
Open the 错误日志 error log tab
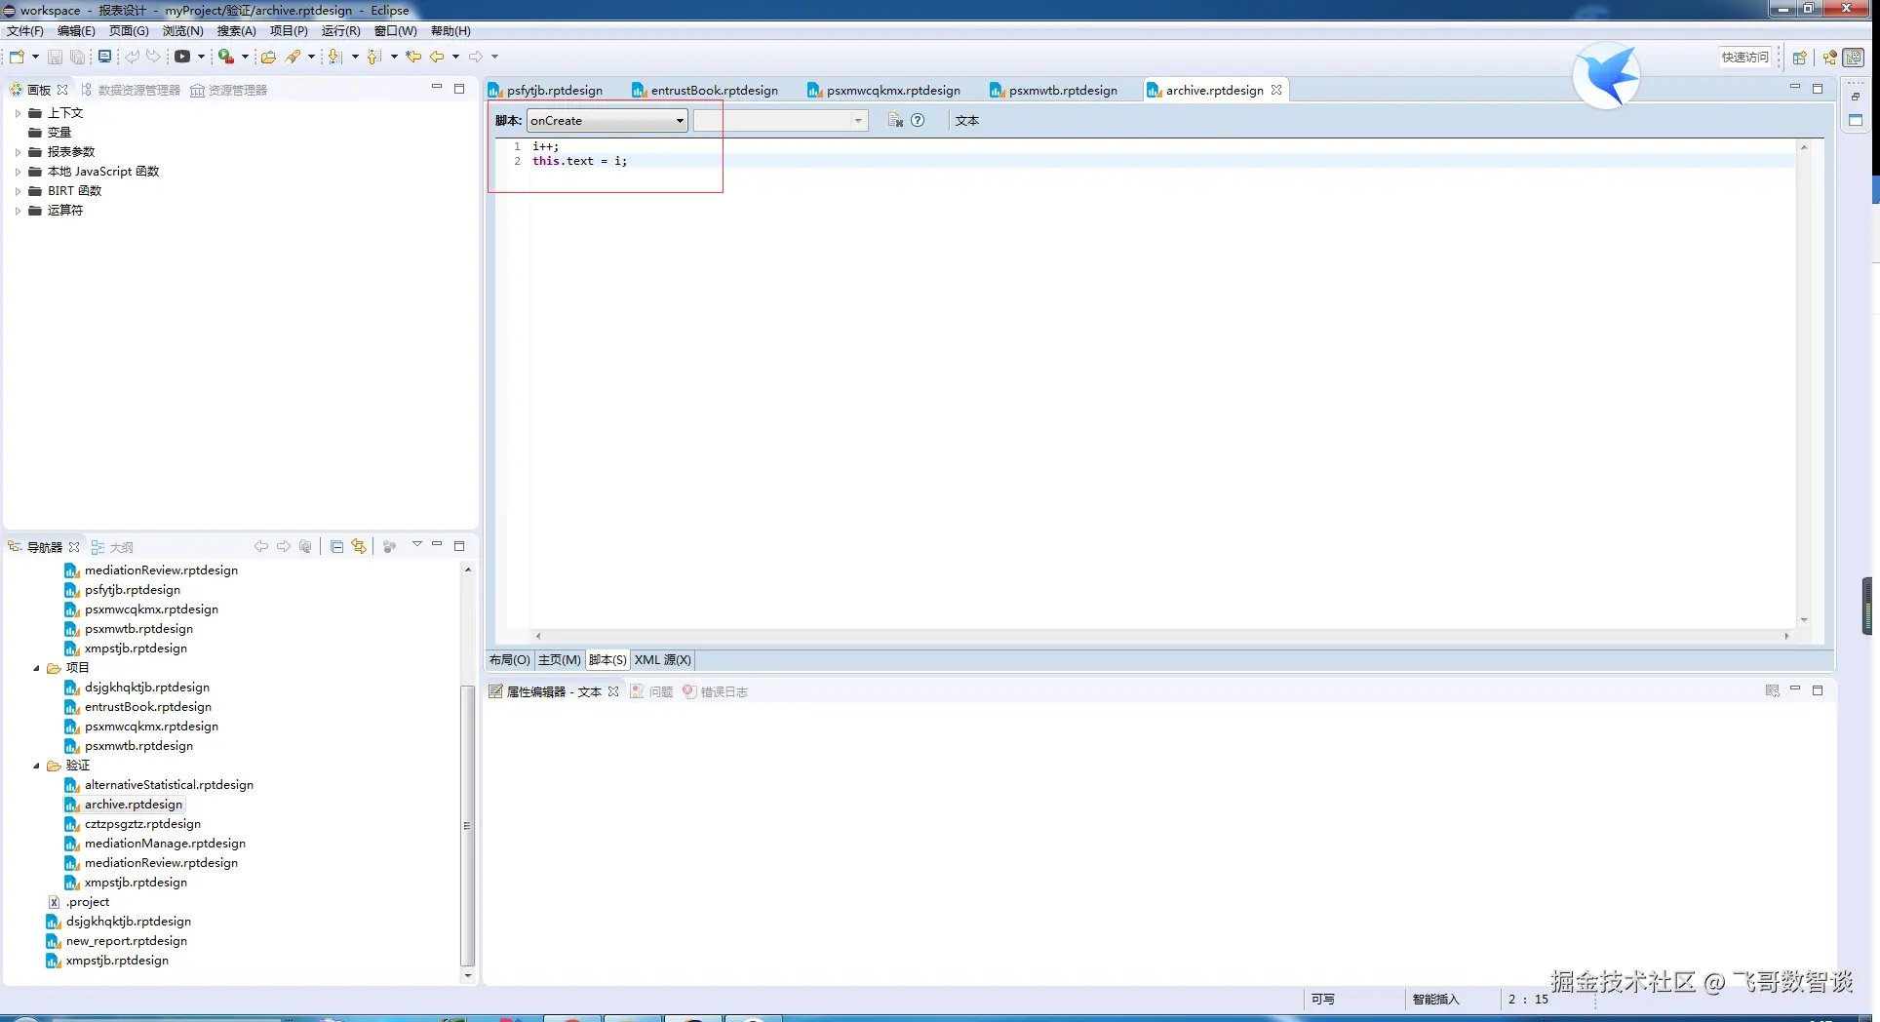pyautogui.click(x=716, y=691)
